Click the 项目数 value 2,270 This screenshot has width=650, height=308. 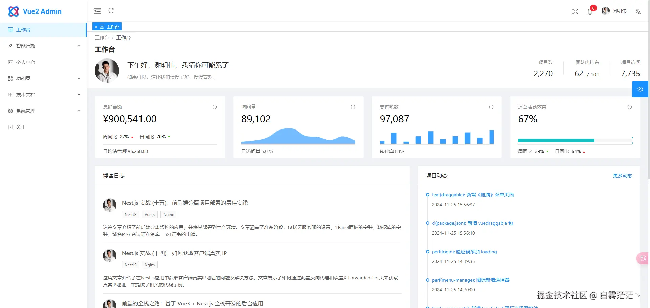coord(543,74)
